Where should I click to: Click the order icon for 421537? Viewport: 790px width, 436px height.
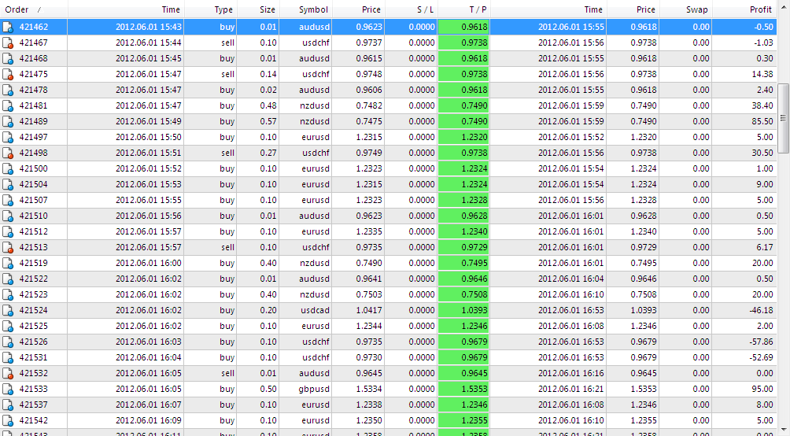(8, 405)
